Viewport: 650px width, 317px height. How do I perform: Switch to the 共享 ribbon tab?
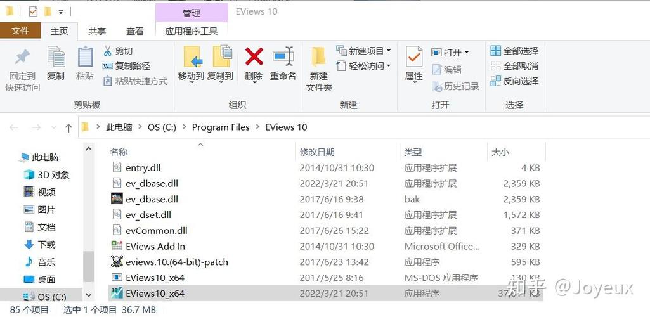point(97,31)
